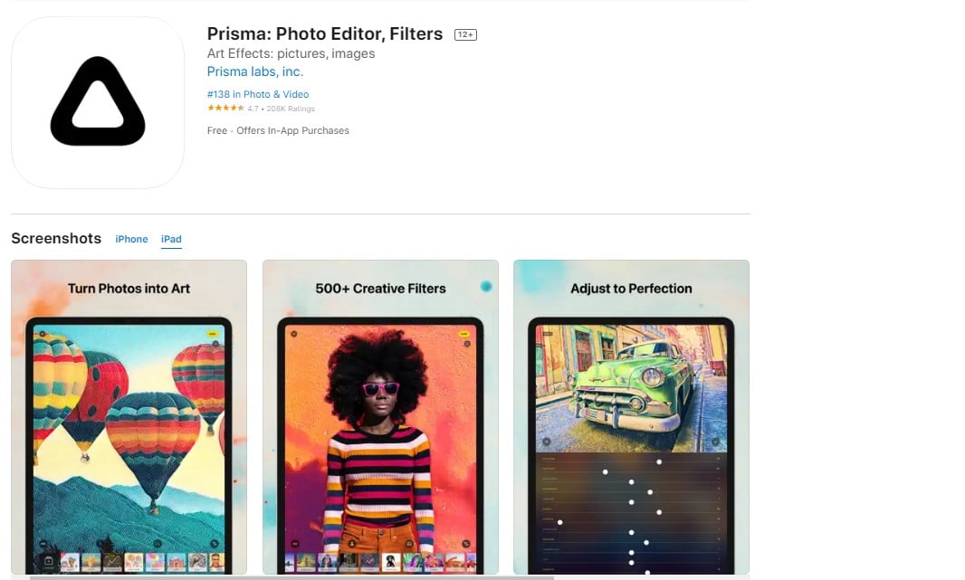
Task: Click the 12+ age rating badge
Action: click(465, 35)
